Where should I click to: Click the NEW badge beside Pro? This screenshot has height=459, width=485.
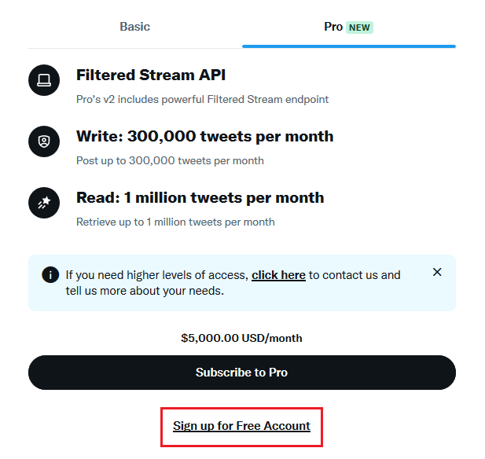coord(360,28)
